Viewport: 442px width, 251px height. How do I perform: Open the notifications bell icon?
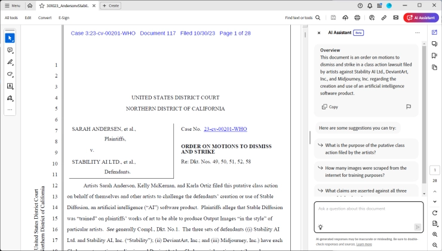(x=370, y=5)
